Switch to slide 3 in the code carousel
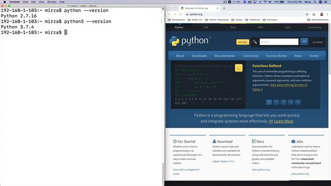The height and width of the screenshot is (186, 331). pos(283,102)
